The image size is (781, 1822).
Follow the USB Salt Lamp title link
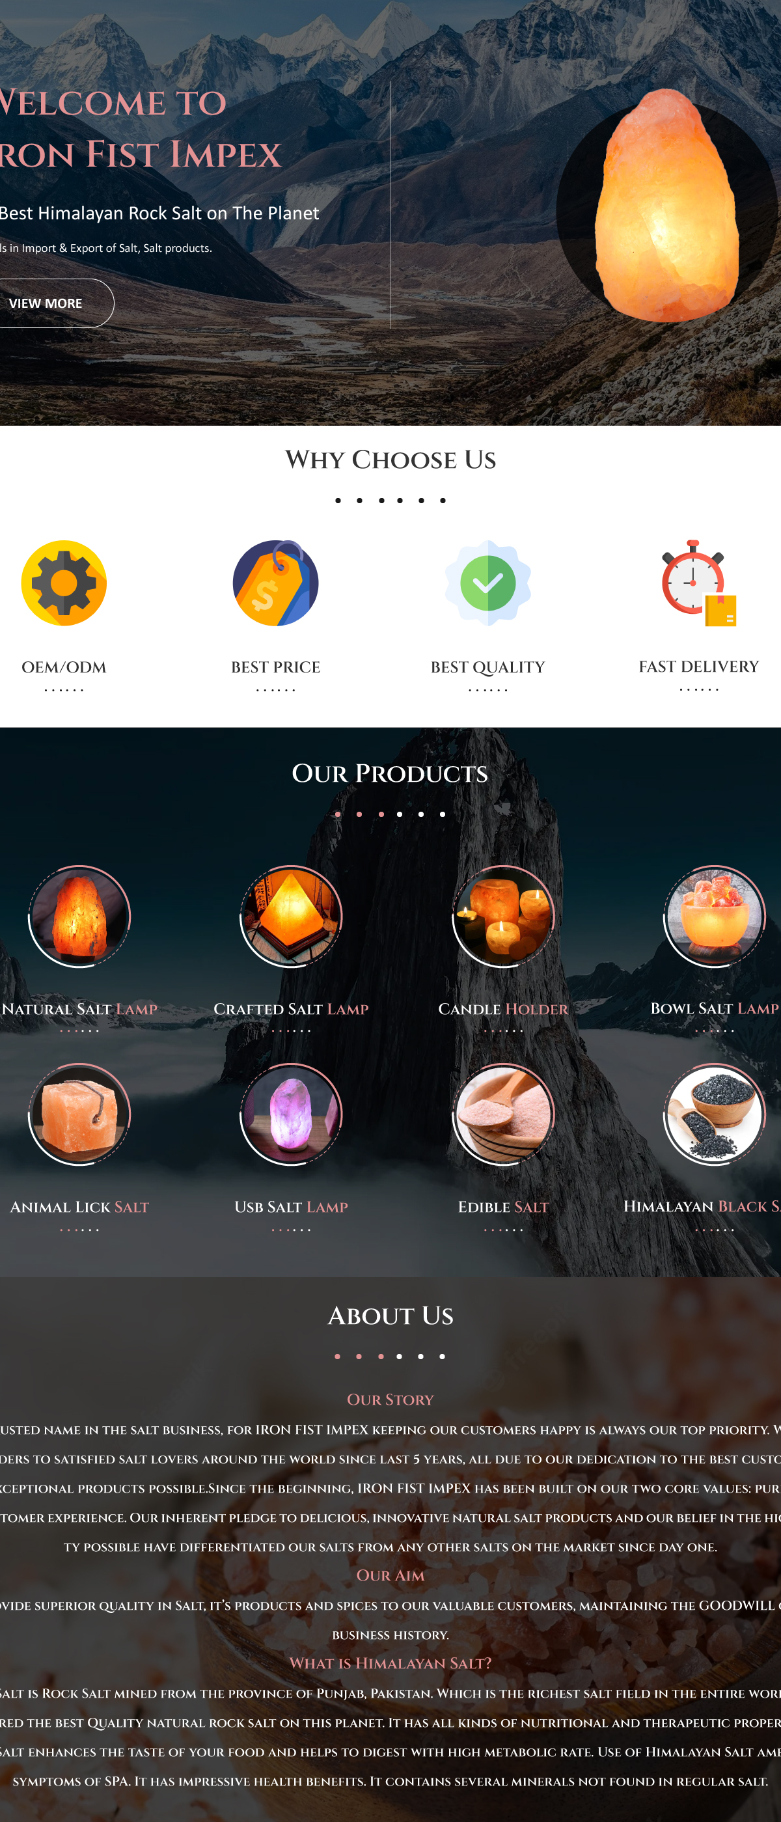pos(291,1207)
